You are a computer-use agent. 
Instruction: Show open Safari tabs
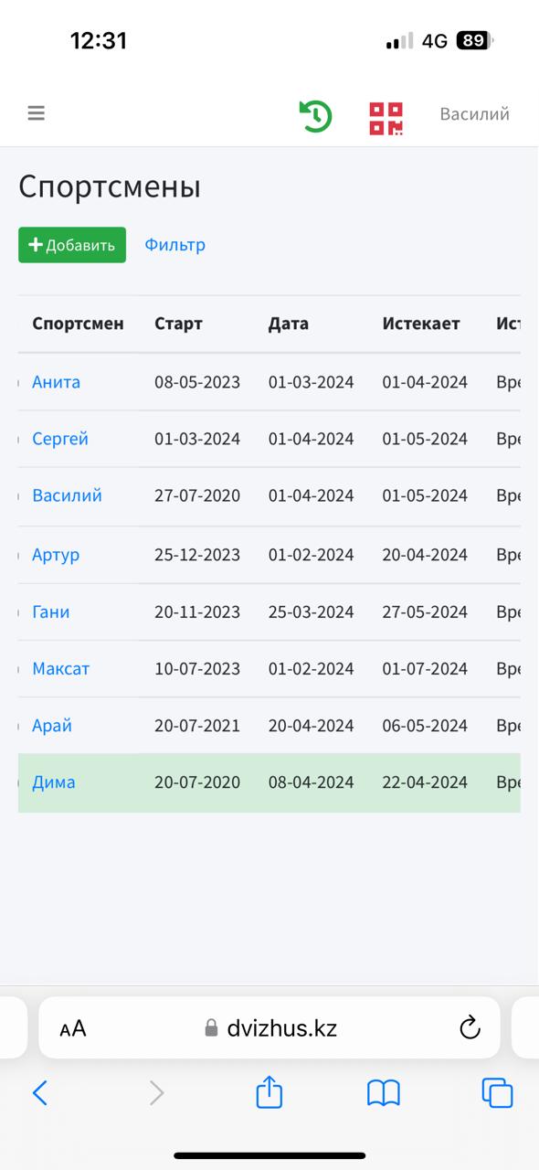(x=497, y=1092)
